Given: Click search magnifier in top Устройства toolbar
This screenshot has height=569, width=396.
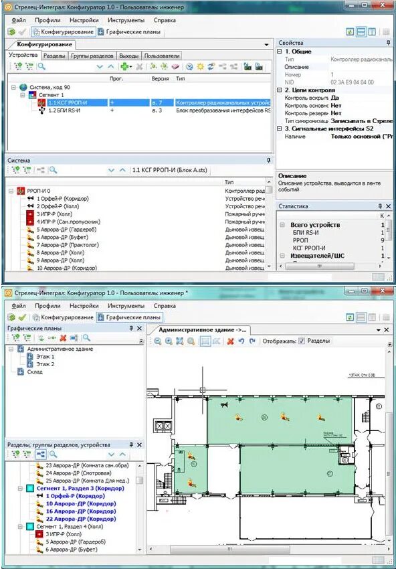Looking at the screenshot, I should (41, 66).
